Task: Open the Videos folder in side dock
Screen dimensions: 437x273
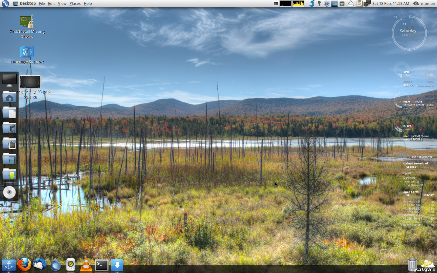Action: point(9,159)
